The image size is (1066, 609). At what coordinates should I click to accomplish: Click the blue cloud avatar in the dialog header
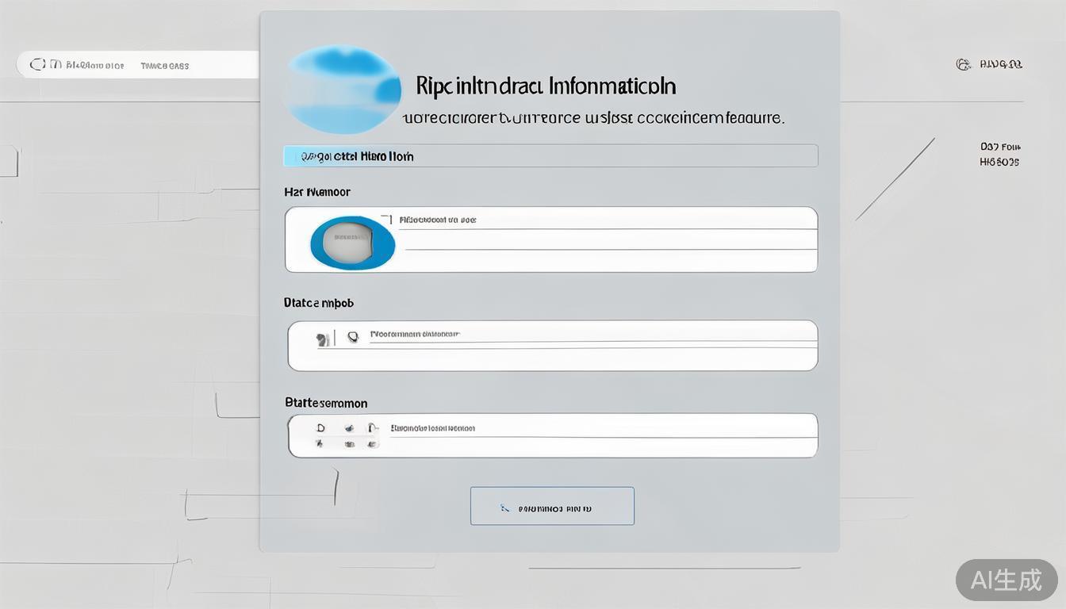point(343,89)
